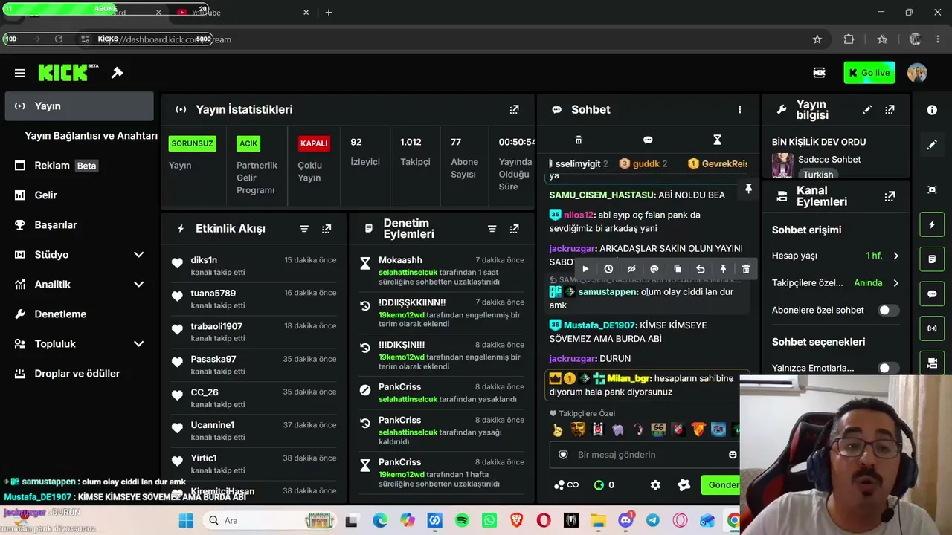This screenshot has height=535, width=952.
Task: Open Etkinlik Akışı filter options
Action: [x=304, y=229]
